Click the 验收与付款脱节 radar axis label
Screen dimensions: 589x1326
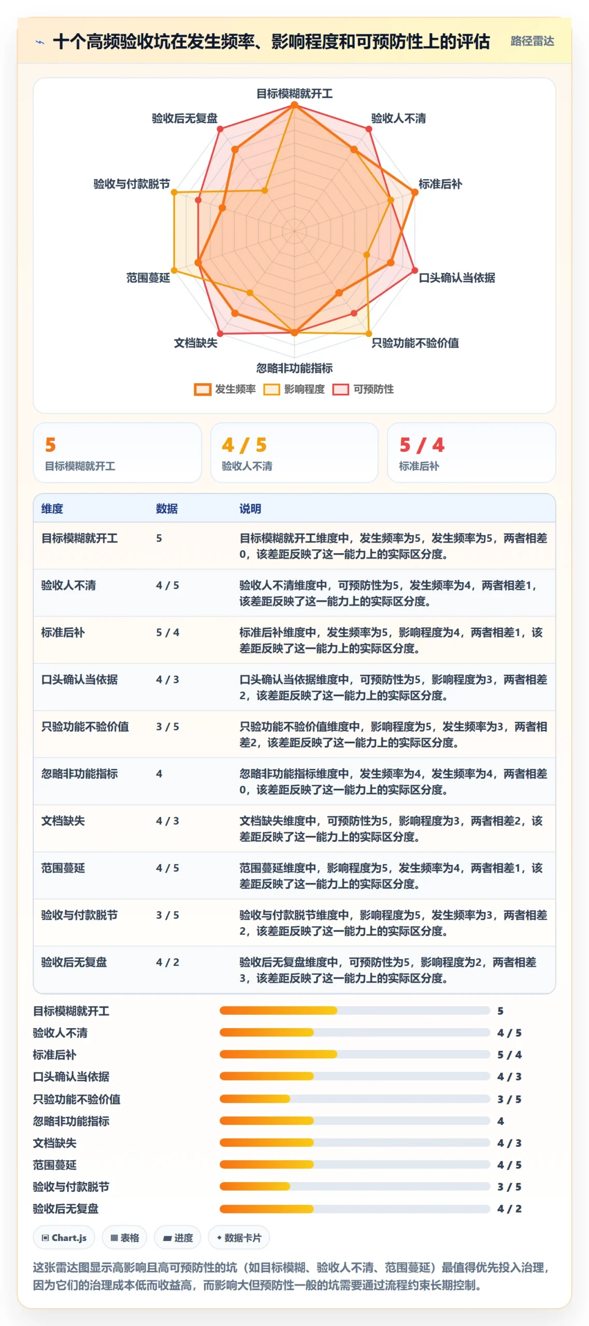[x=132, y=184]
